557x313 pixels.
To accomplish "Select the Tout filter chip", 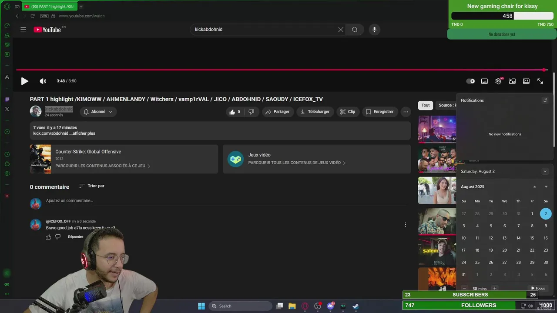I will [426, 105].
